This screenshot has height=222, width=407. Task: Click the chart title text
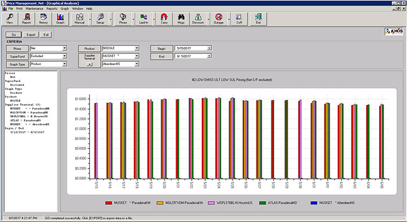(232, 80)
